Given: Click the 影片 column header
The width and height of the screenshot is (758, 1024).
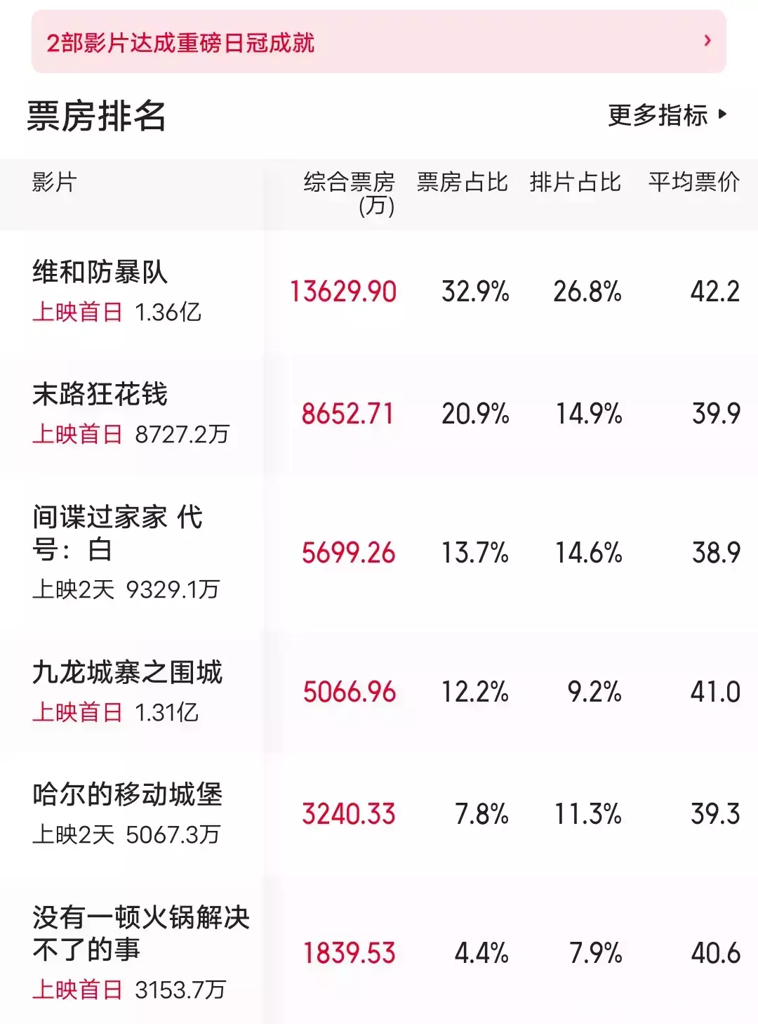Looking at the screenshot, I should (x=54, y=183).
